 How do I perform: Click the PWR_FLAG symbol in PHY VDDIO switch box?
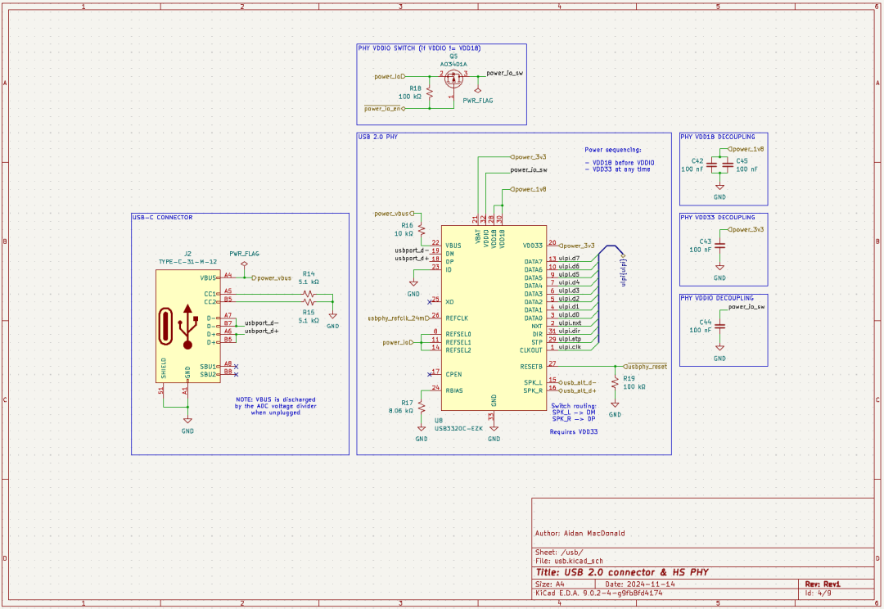pos(477,90)
